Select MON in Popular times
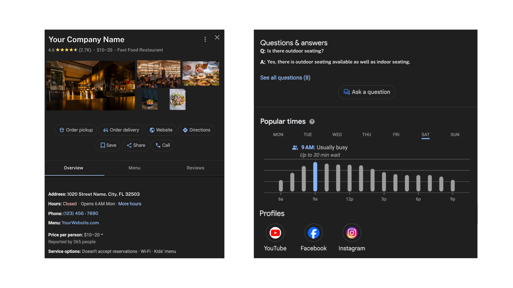The width and height of the screenshot is (513, 288). 278,135
